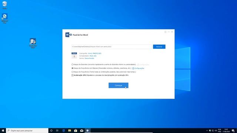The width and height of the screenshot is (237, 133).
Task: Select plain Ataque de Força Bruta option
Action: [x=73, y=72]
